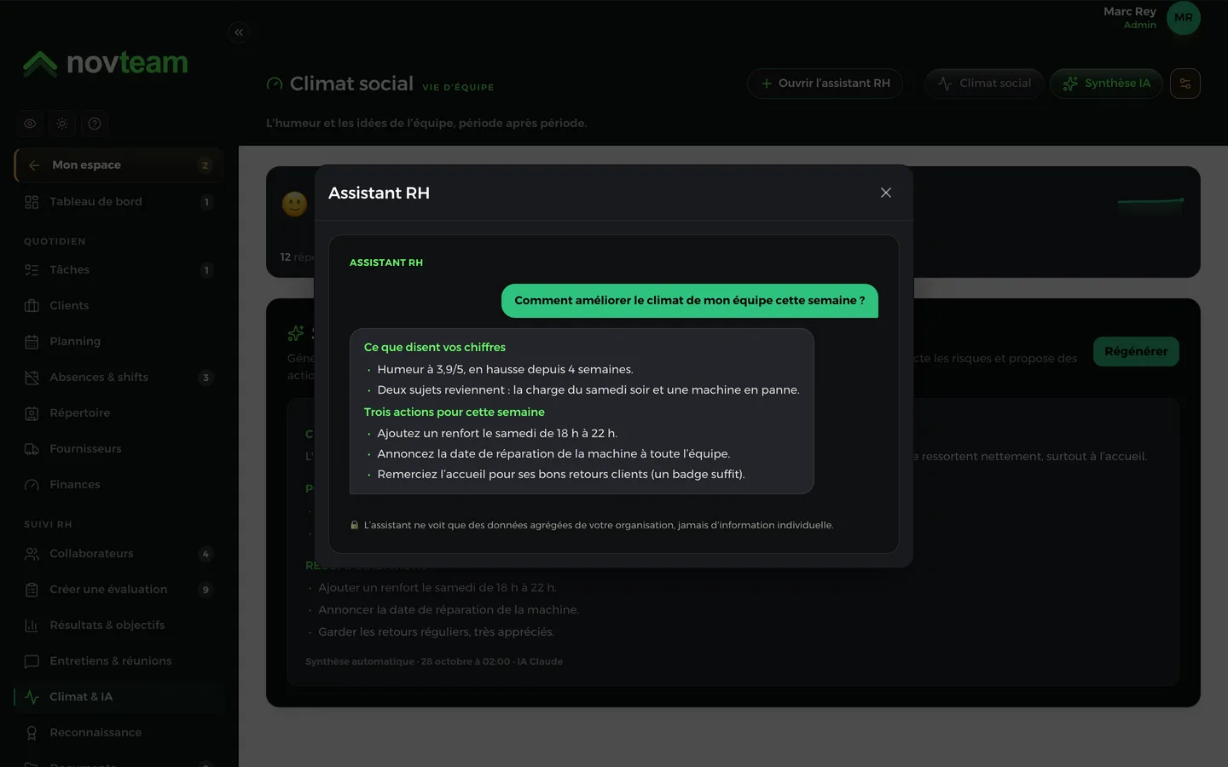Open Marc Rey user avatar menu
This screenshot has width=1228, height=767.
click(1184, 18)
